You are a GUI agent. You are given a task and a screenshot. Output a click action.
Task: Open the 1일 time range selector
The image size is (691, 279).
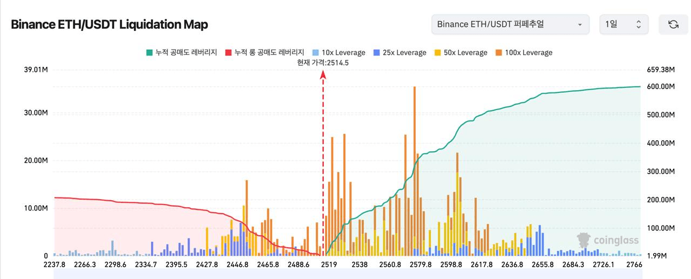click(x=624, y=24)
